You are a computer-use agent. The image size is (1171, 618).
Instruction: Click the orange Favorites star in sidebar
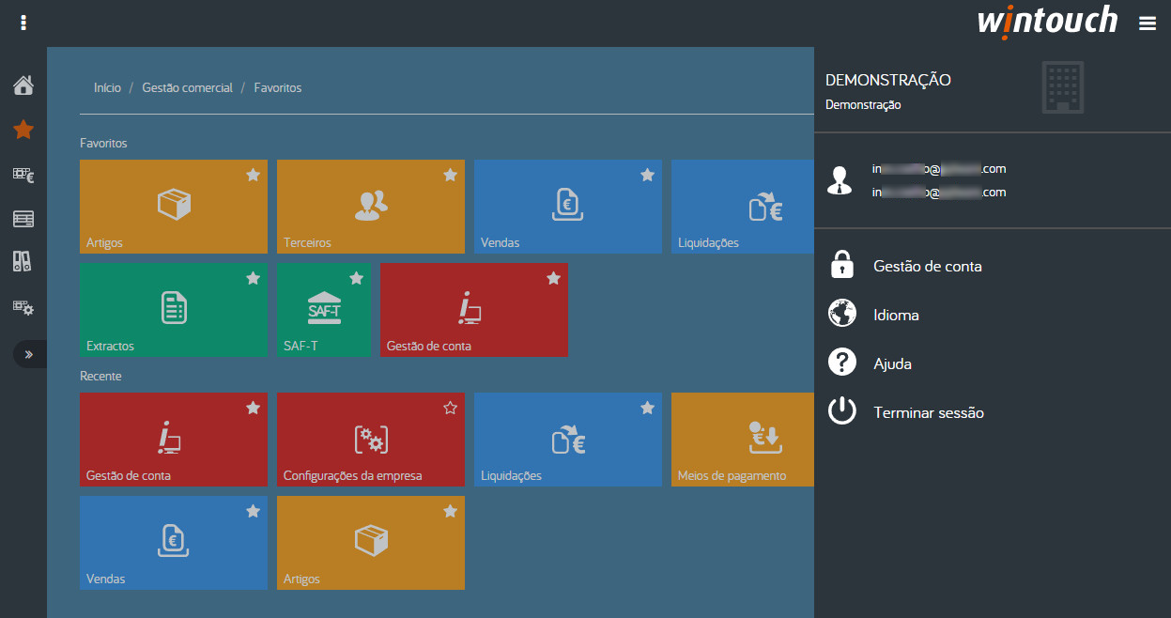[23, 130]
